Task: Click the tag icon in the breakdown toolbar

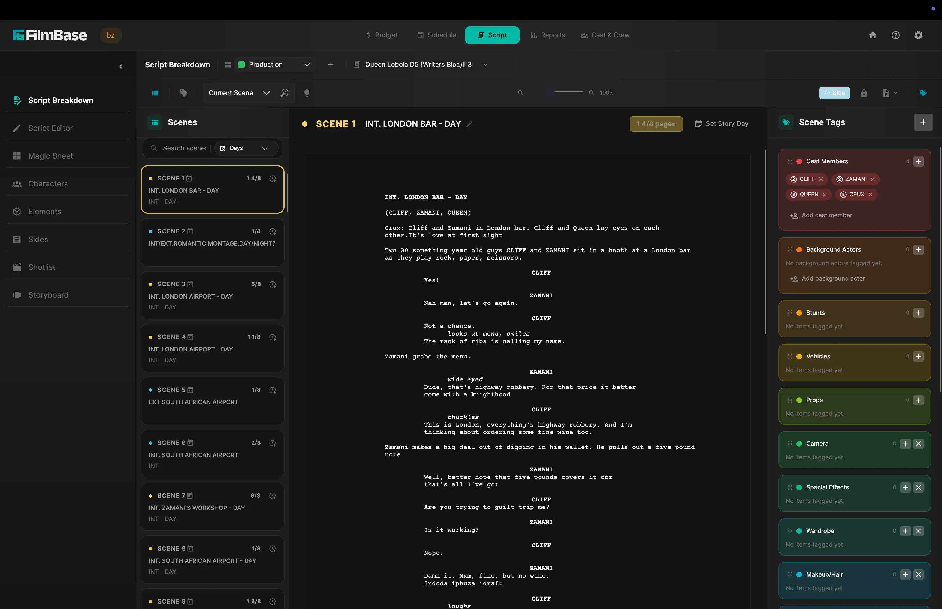Action: pos(183,92)
